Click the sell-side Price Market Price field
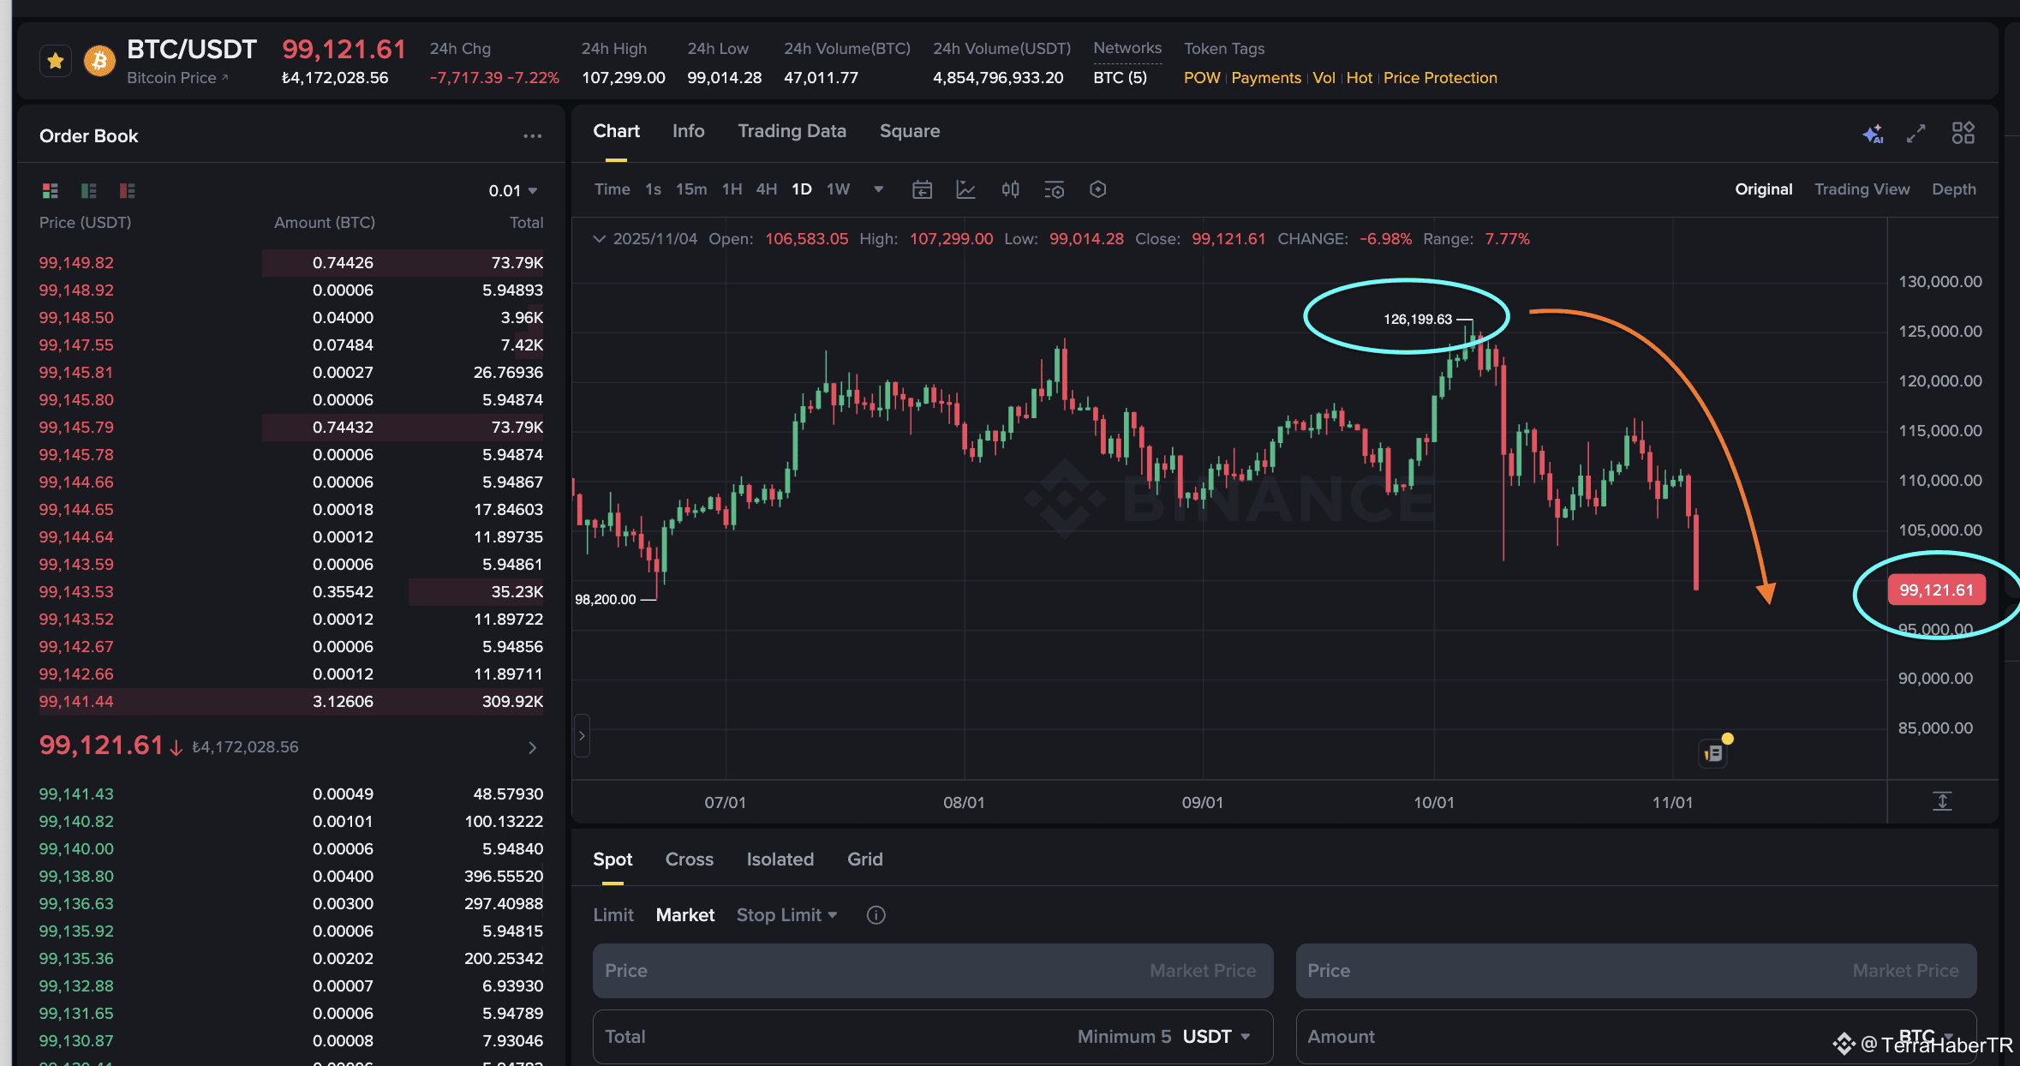The image size is (2020, 1066). click(1636, 971)
